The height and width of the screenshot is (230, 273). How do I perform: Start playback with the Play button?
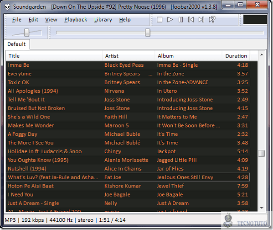click(170, 20)
